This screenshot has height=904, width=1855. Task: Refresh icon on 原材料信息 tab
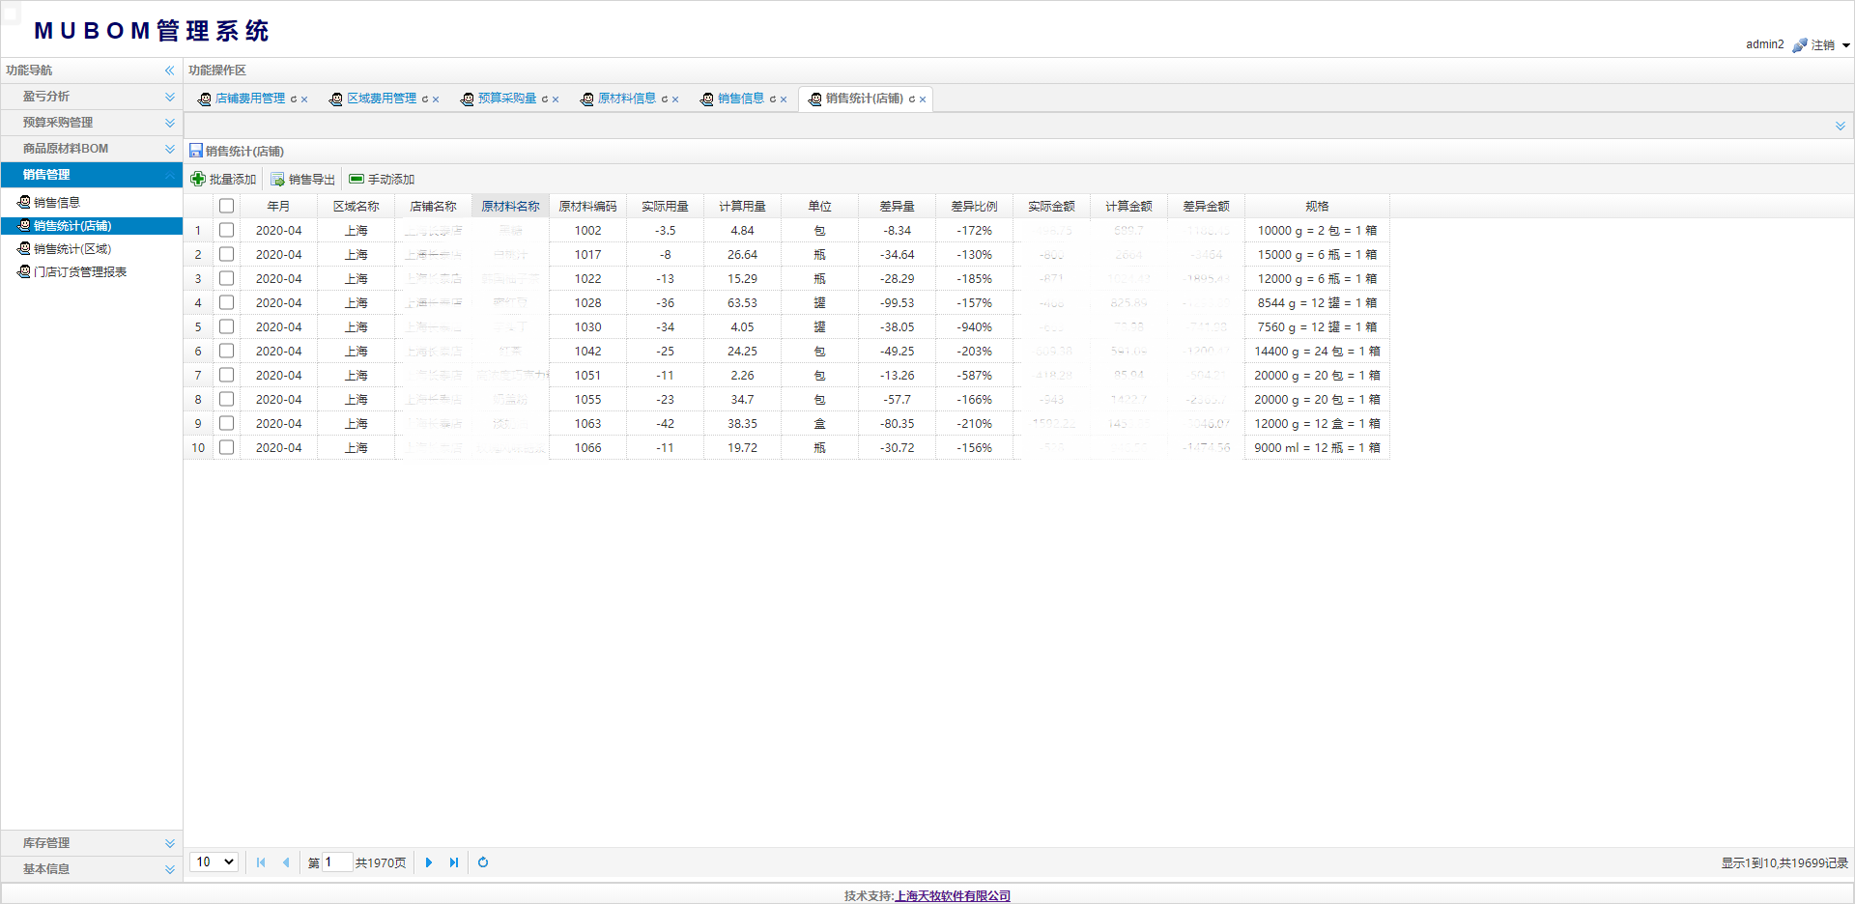click(x=665, y=99)
